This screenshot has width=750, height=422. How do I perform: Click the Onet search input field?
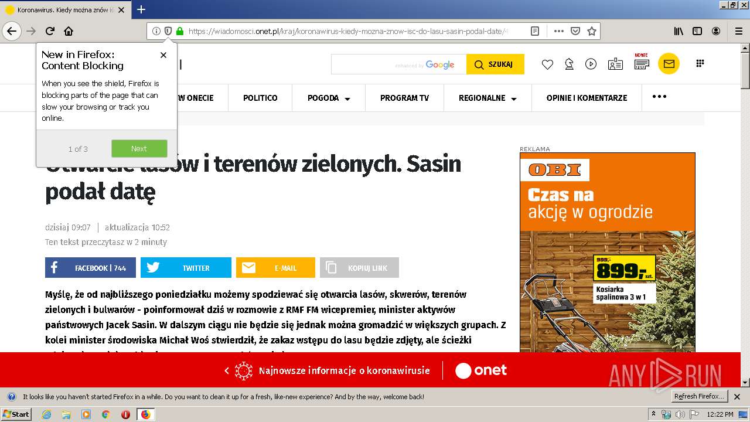pyautogui.click(x=398, y=64)
